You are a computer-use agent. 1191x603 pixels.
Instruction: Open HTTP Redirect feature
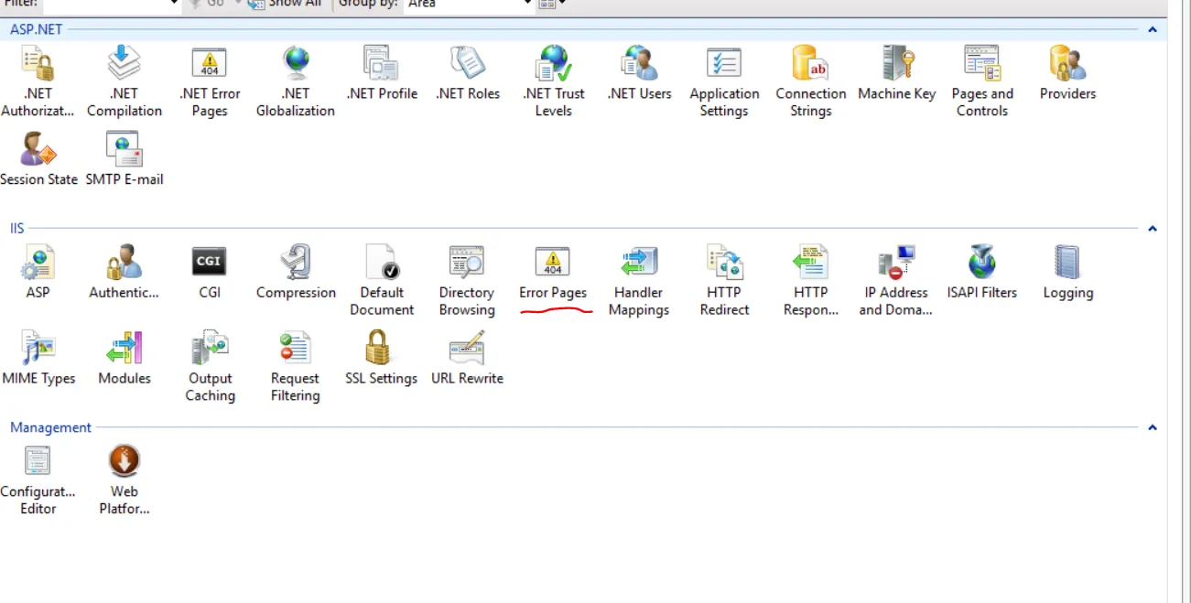click(724, 281)
